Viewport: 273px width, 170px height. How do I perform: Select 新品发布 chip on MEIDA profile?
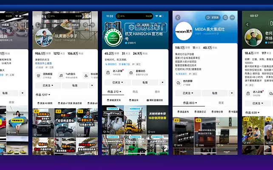183,112
